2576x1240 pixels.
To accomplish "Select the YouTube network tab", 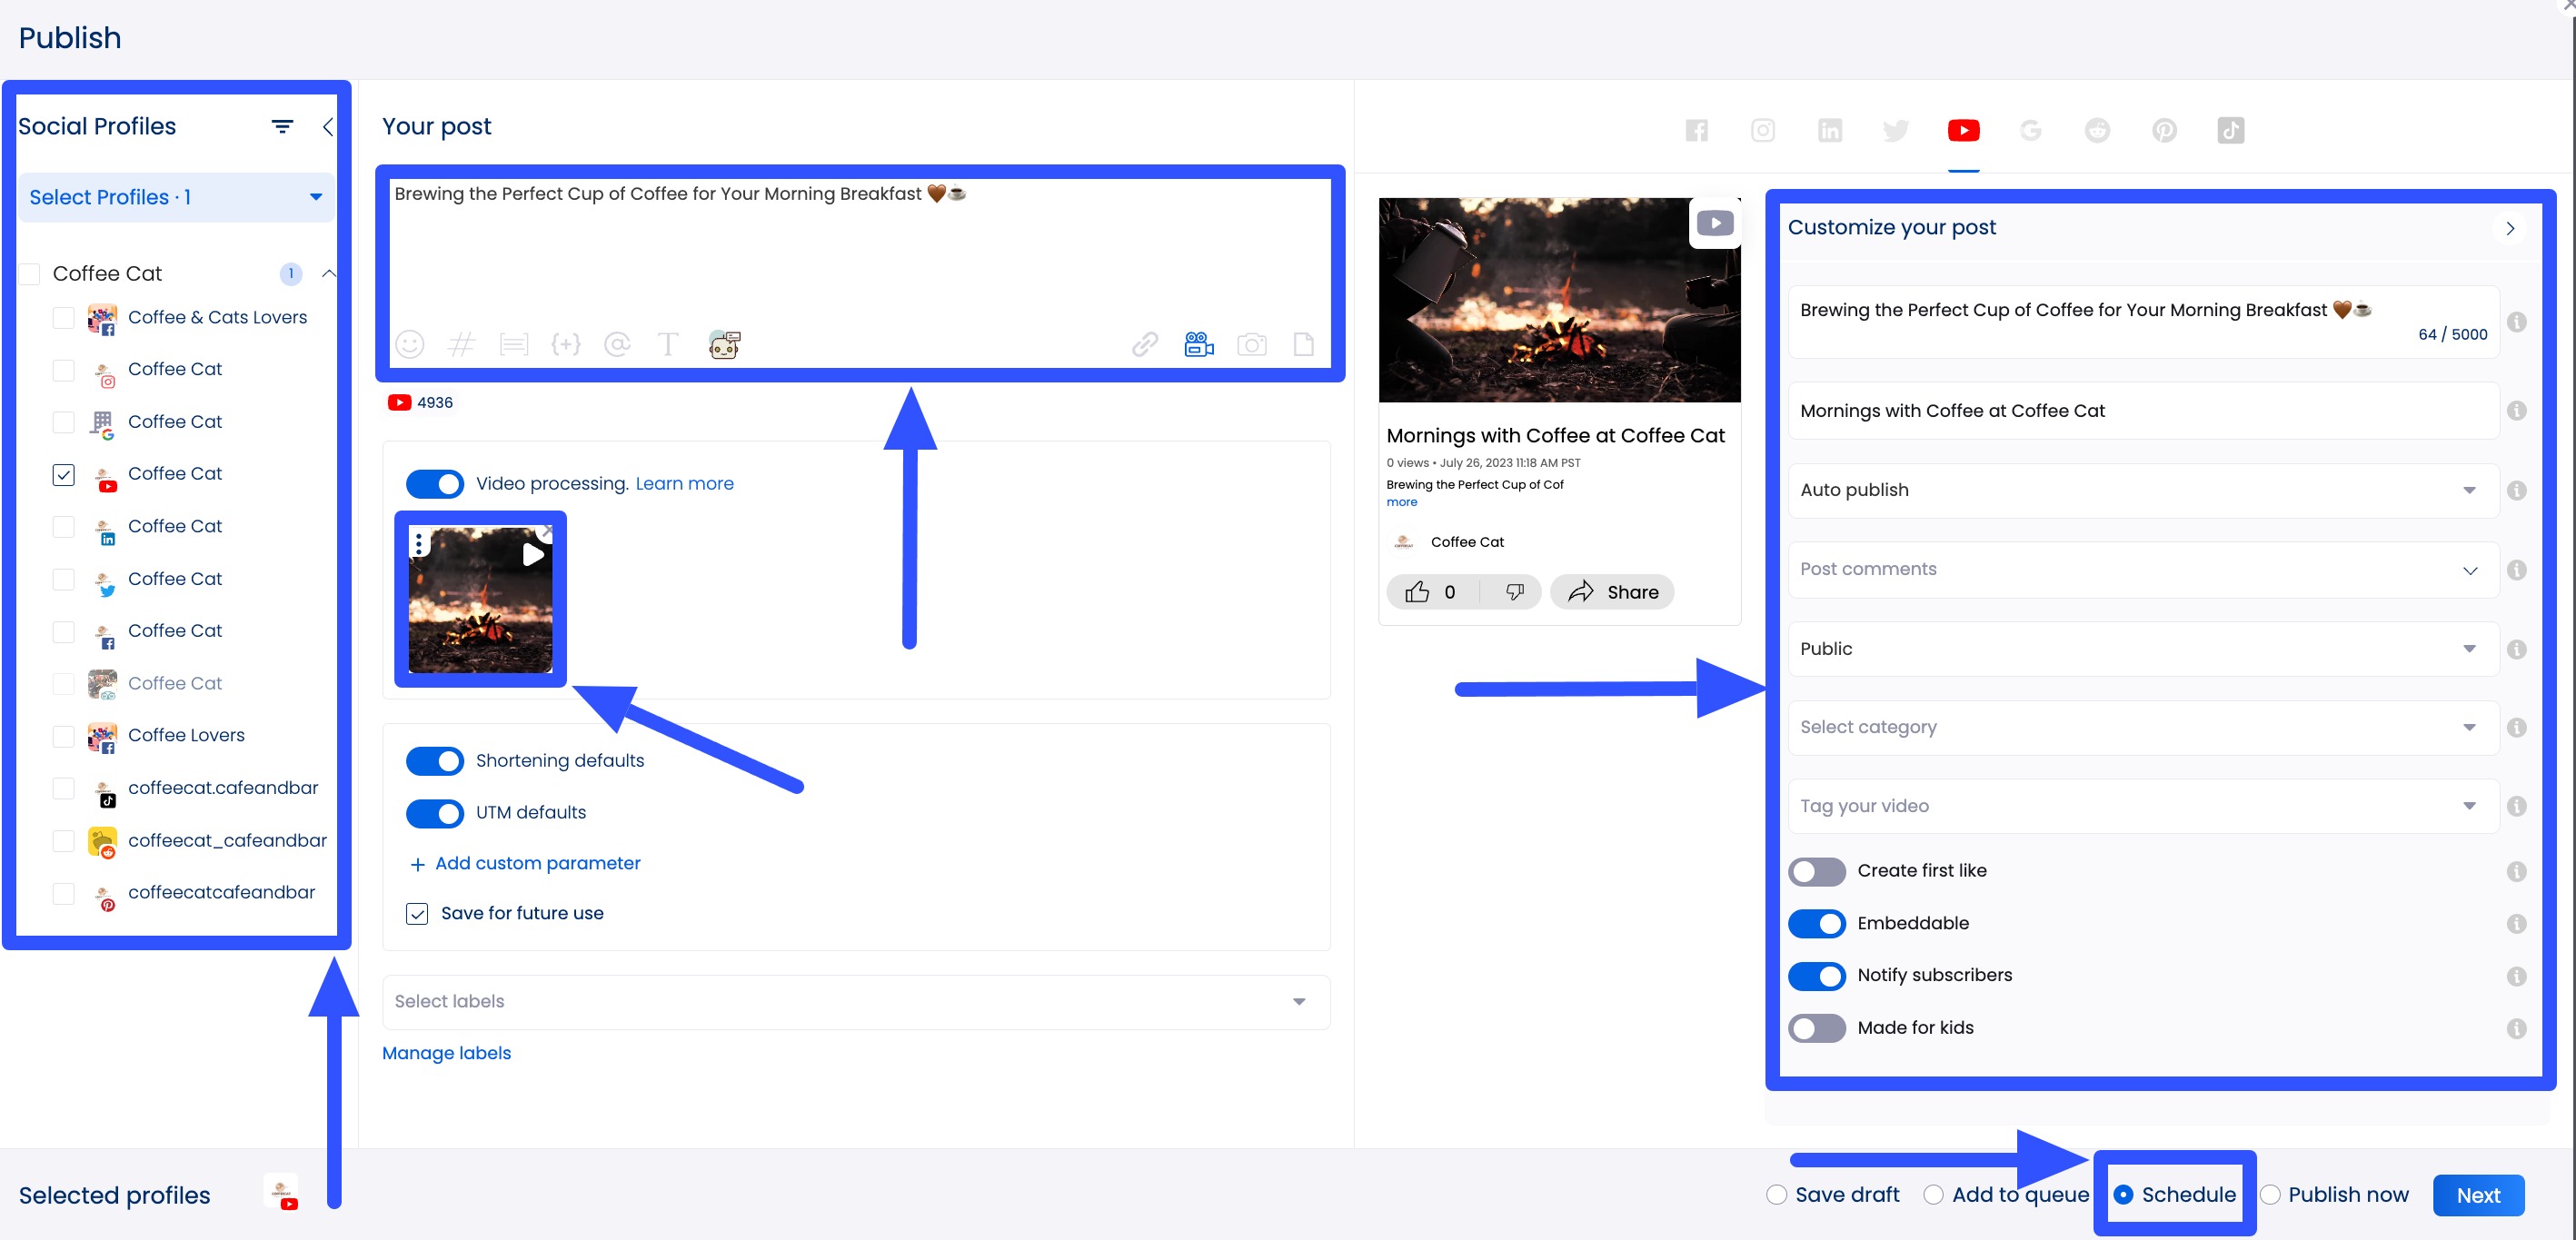I will (x=1962, y=130).
